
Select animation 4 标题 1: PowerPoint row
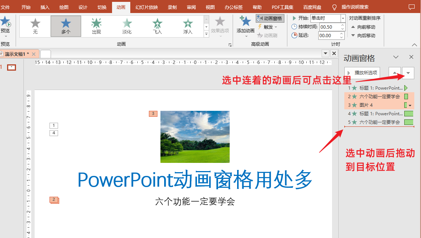tap(379, 113)
